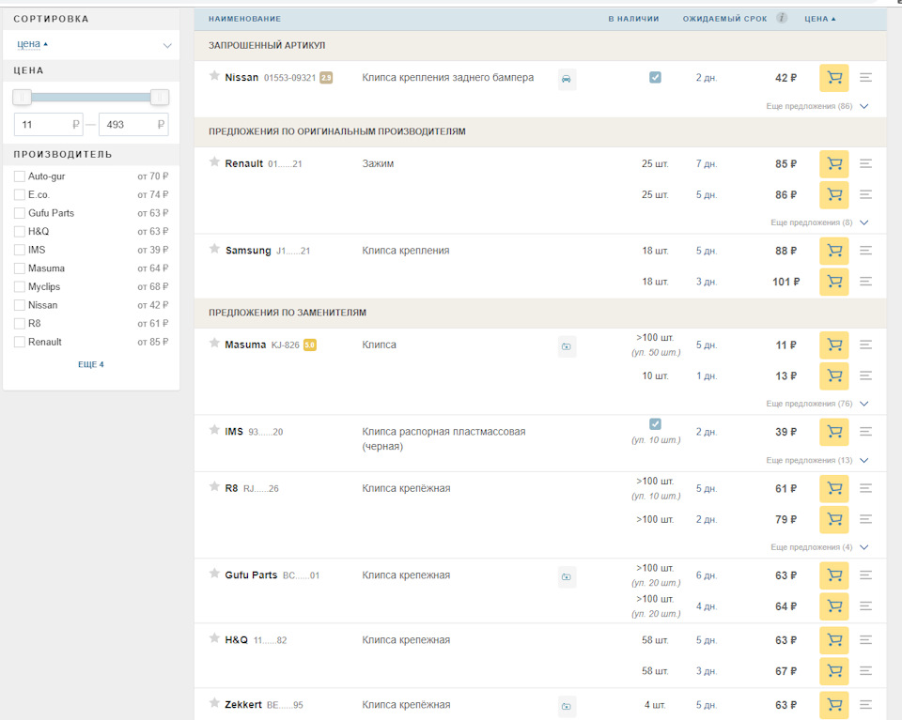Filter by R8 manufacturer
This screenshot has width=902, height=720.
[x=20, y=324]
